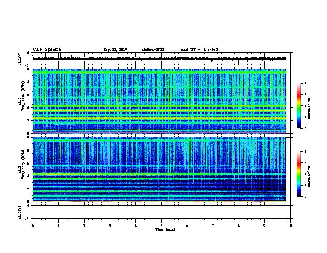Click the "station=HUS" header label
This screenshot has height=253, width=327.
point(153,50)
